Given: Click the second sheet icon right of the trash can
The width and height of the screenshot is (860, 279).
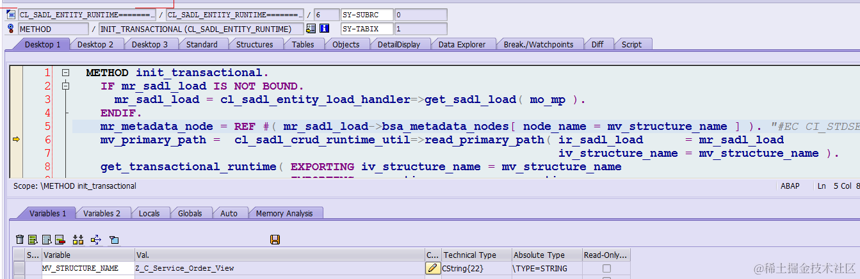Looking at the screenshot, I should (x=47, y=239).
